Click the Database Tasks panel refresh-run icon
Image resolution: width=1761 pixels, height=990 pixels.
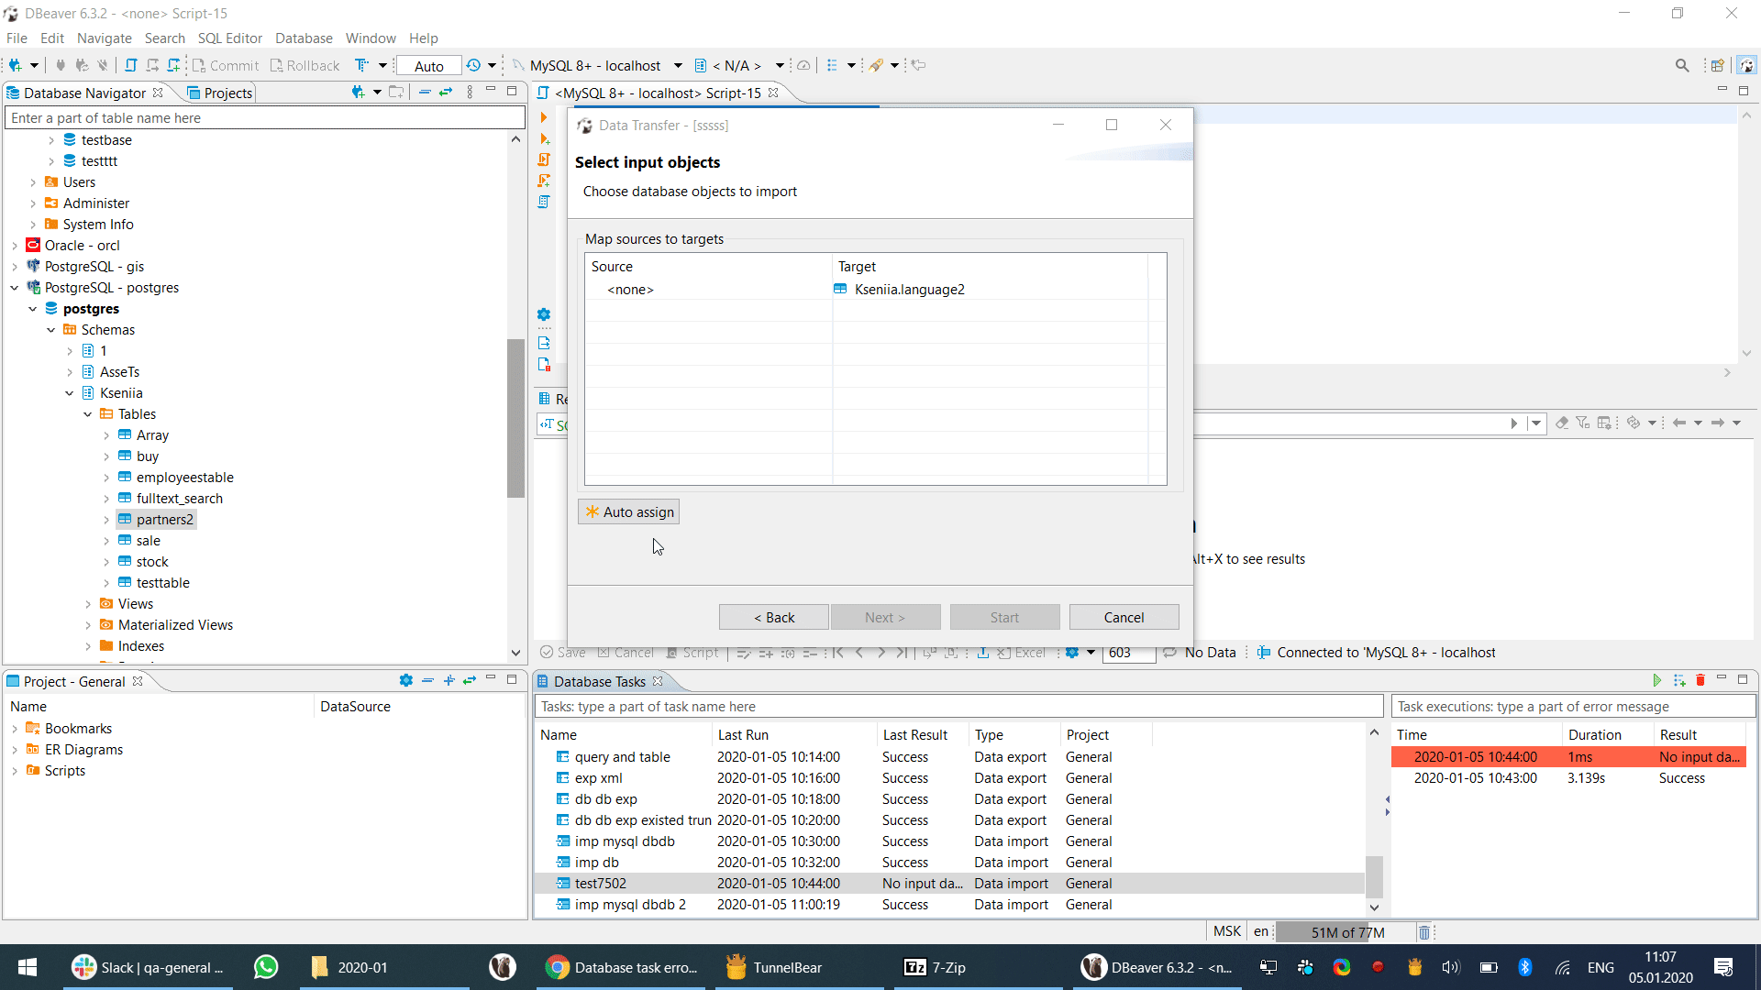[x=1657, y=680]
